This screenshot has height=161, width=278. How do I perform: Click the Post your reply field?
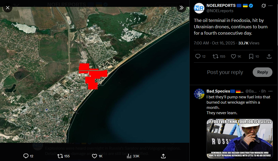tap(225, 72)
